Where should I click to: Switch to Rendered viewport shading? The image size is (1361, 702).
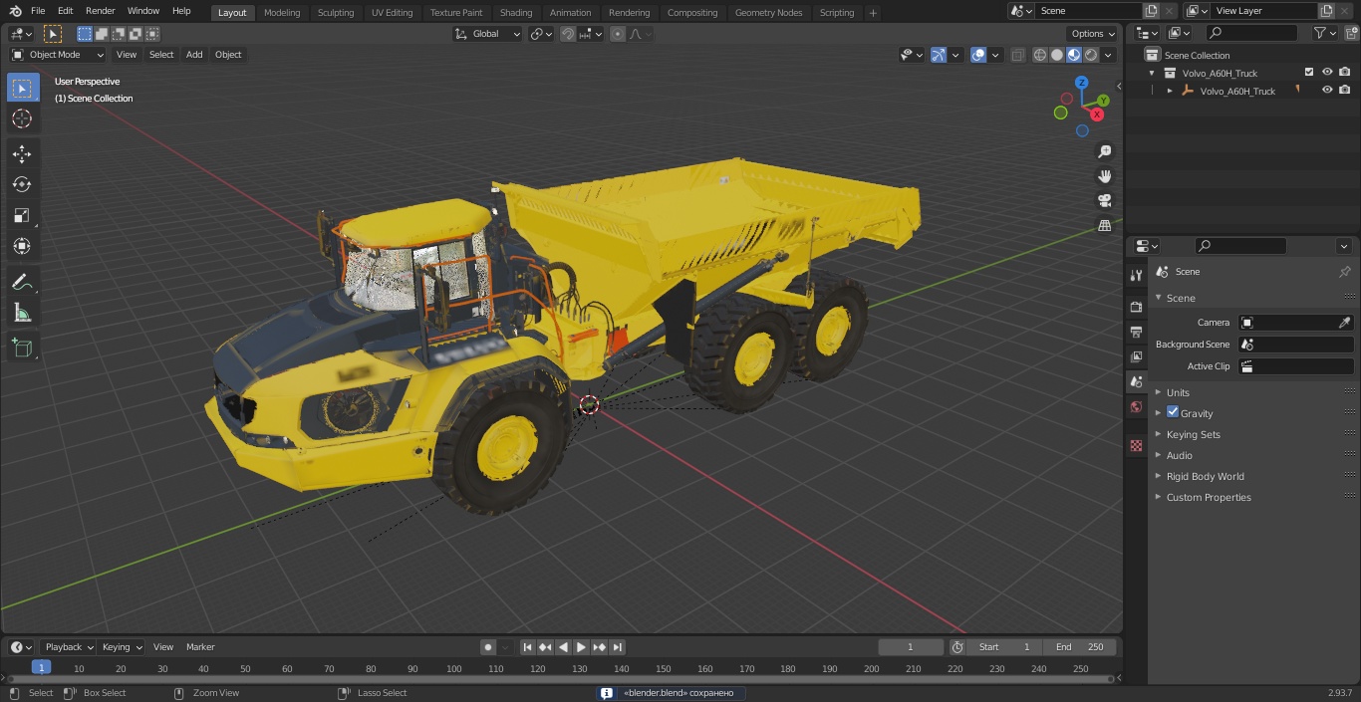(1091, 55)
